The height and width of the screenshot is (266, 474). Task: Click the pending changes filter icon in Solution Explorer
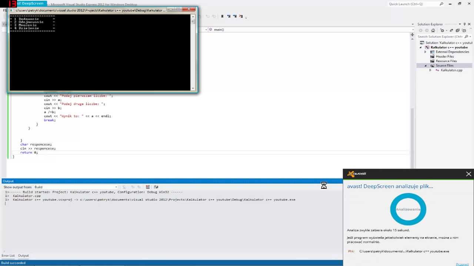pyautogui.click(x=443, y=31)
